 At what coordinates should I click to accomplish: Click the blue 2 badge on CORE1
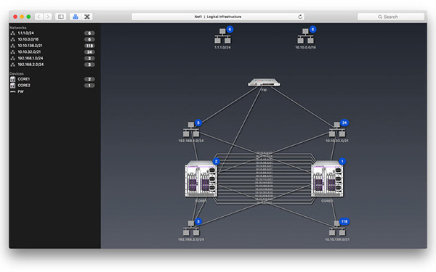pyautogui.click(x=216, y=161)
